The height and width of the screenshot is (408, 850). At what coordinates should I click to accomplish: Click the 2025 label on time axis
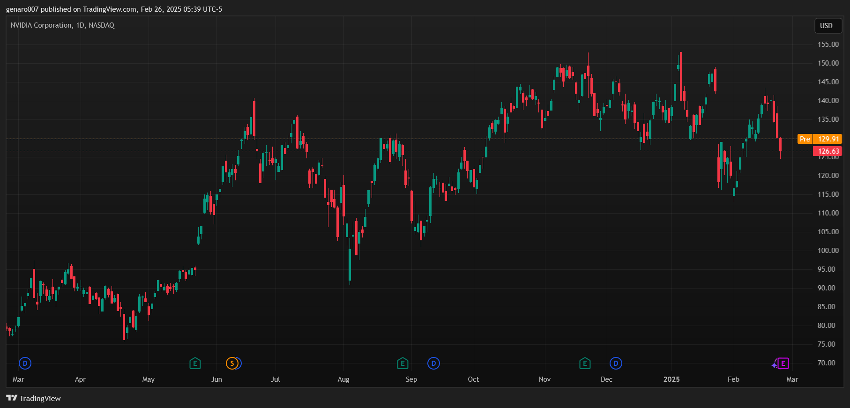[671, 379]
